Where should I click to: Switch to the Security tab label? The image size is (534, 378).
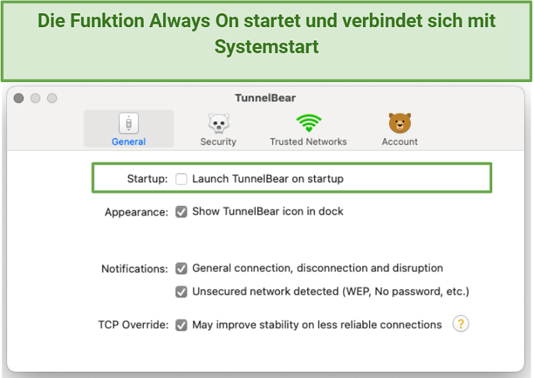[218, 142]
